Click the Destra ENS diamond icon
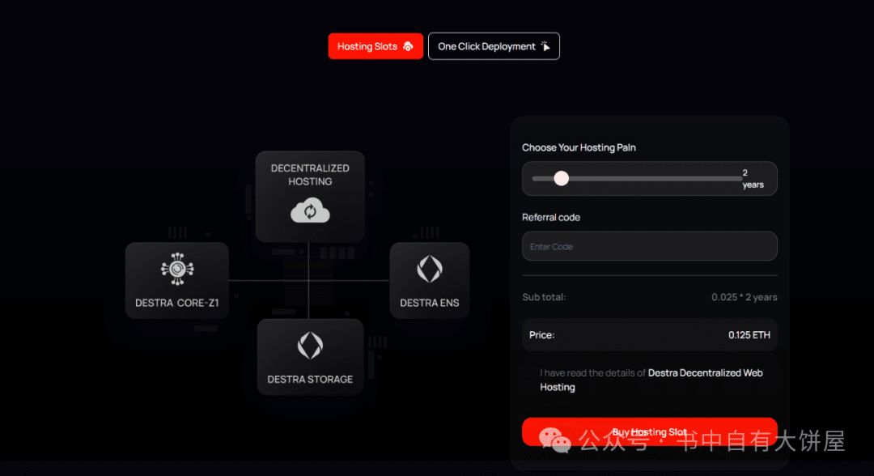Image resolution: width=874 pixels, height=476 pixels. coord(430,269)
